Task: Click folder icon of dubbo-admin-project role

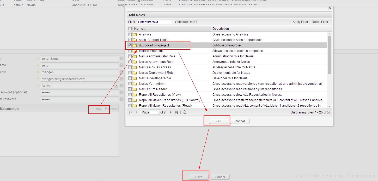Action: pyautogui.click(x=135, y=45)
